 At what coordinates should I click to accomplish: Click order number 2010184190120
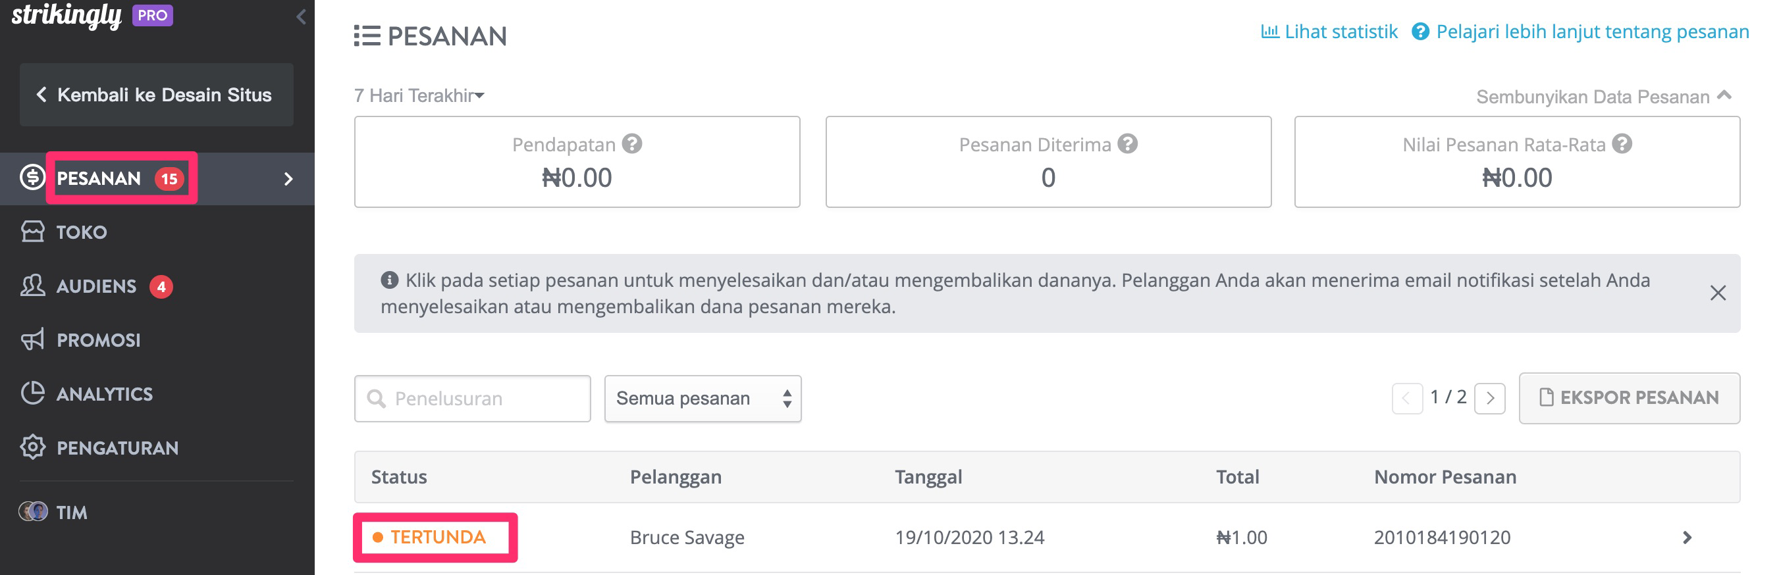[x=1442, y=537]
